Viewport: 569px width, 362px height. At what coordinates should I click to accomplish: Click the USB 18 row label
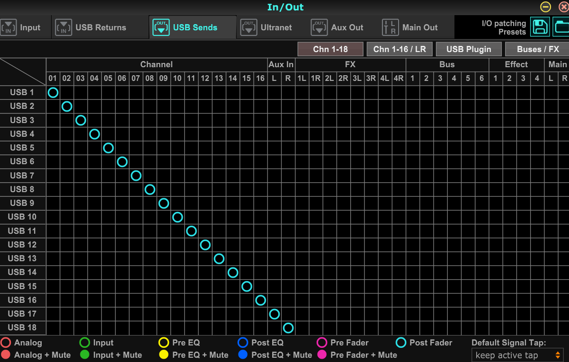pyautogui.click(x=23, y=327)
